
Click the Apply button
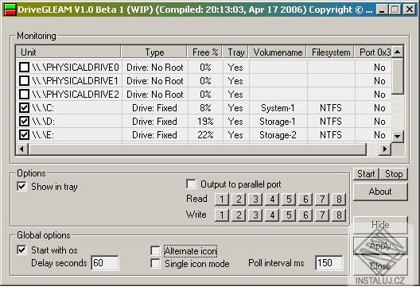click(380, 246)
